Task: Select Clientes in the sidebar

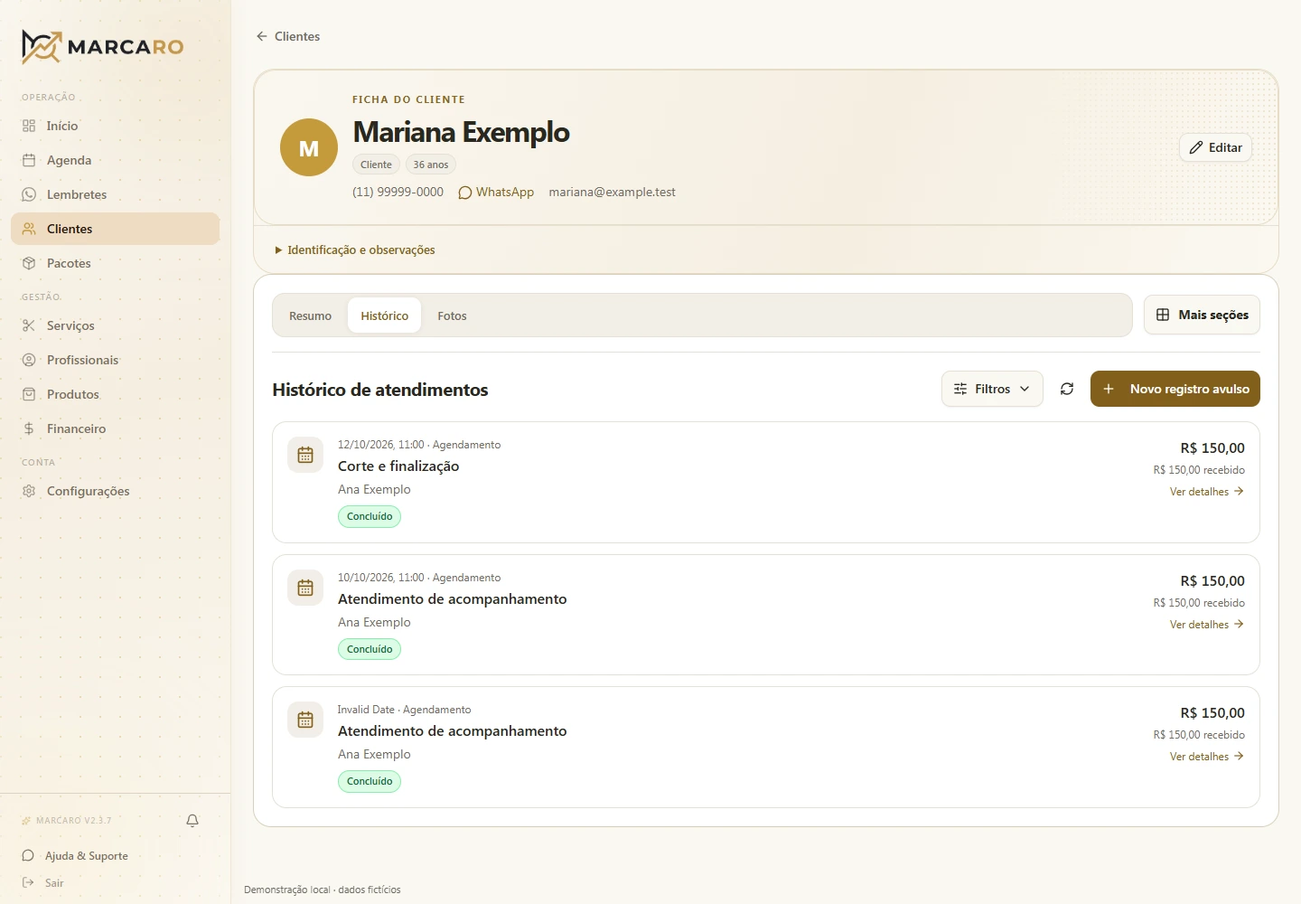Action: pyautogui.click(x=115, y=229)
